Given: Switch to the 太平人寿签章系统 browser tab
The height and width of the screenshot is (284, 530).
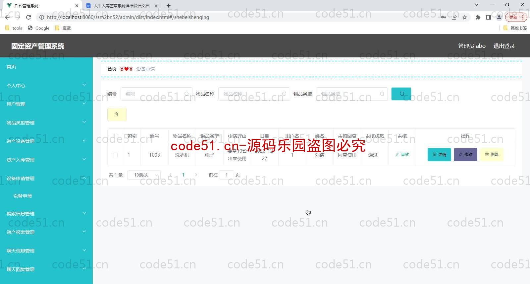Looking at the screenshot, I should point(121,6).
